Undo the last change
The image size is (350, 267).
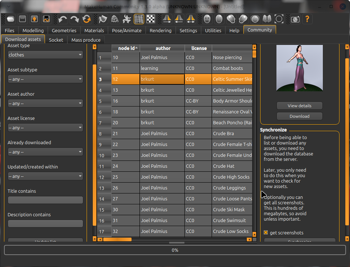pos(63,19)
